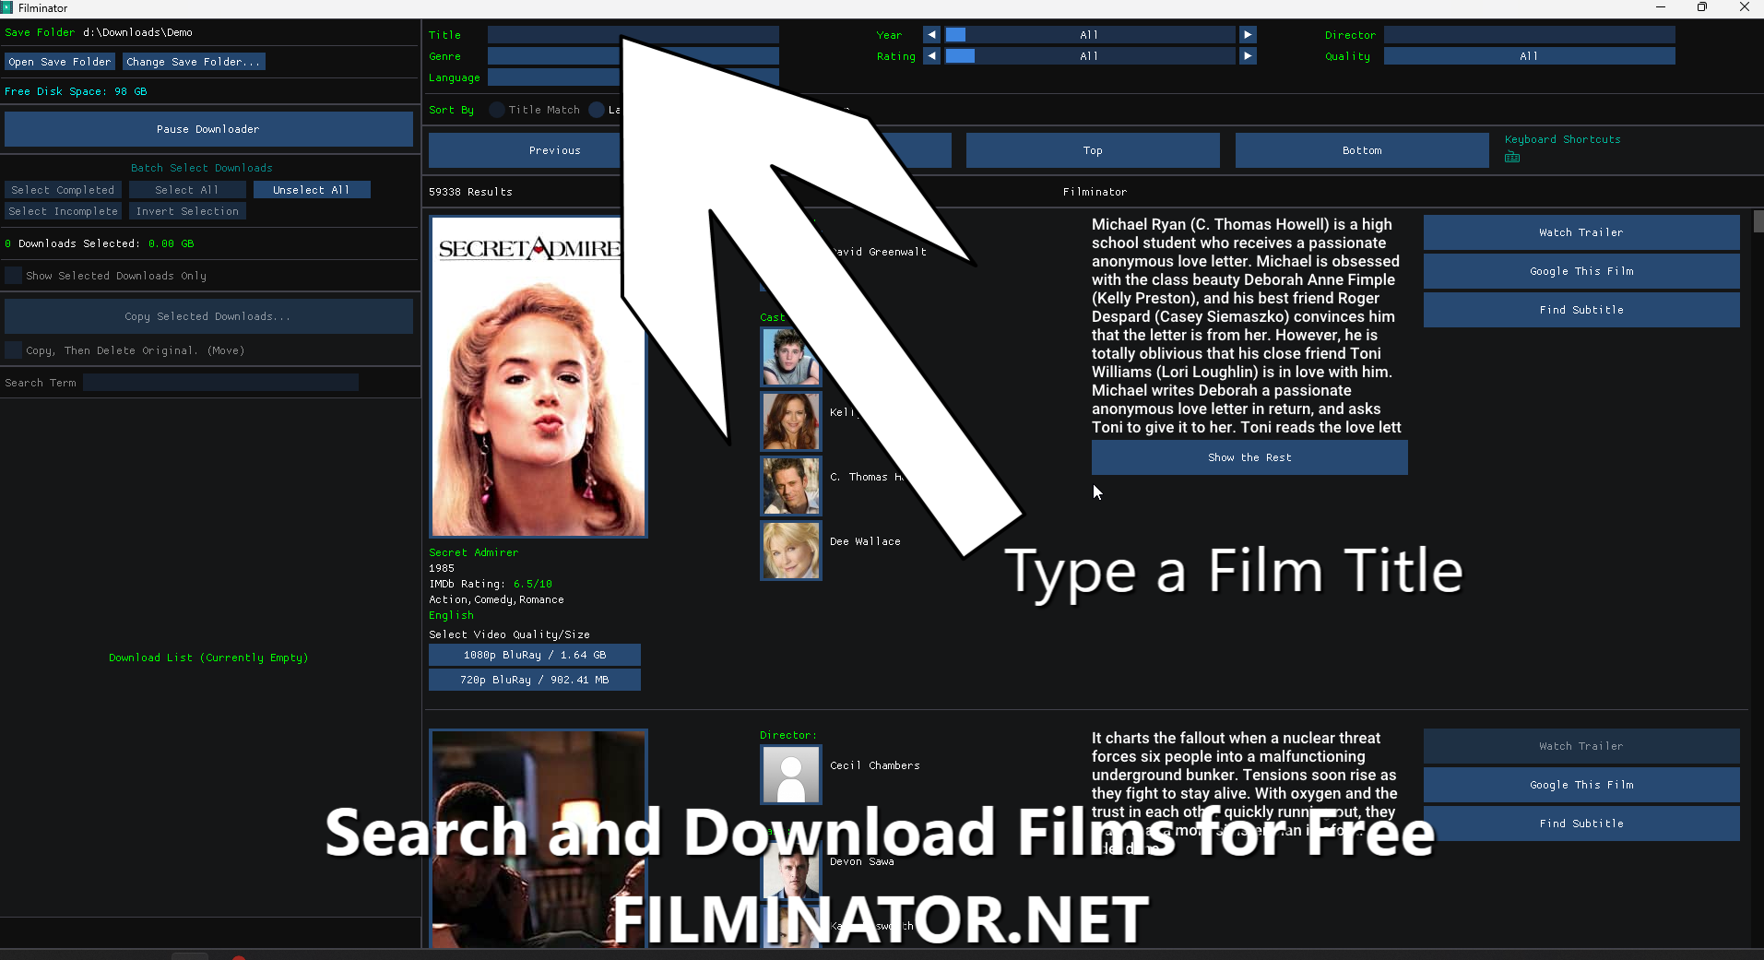Screen dimensions: 1764x960
Task: Open the Secret Admirer poster image
Action: [539, 376]
